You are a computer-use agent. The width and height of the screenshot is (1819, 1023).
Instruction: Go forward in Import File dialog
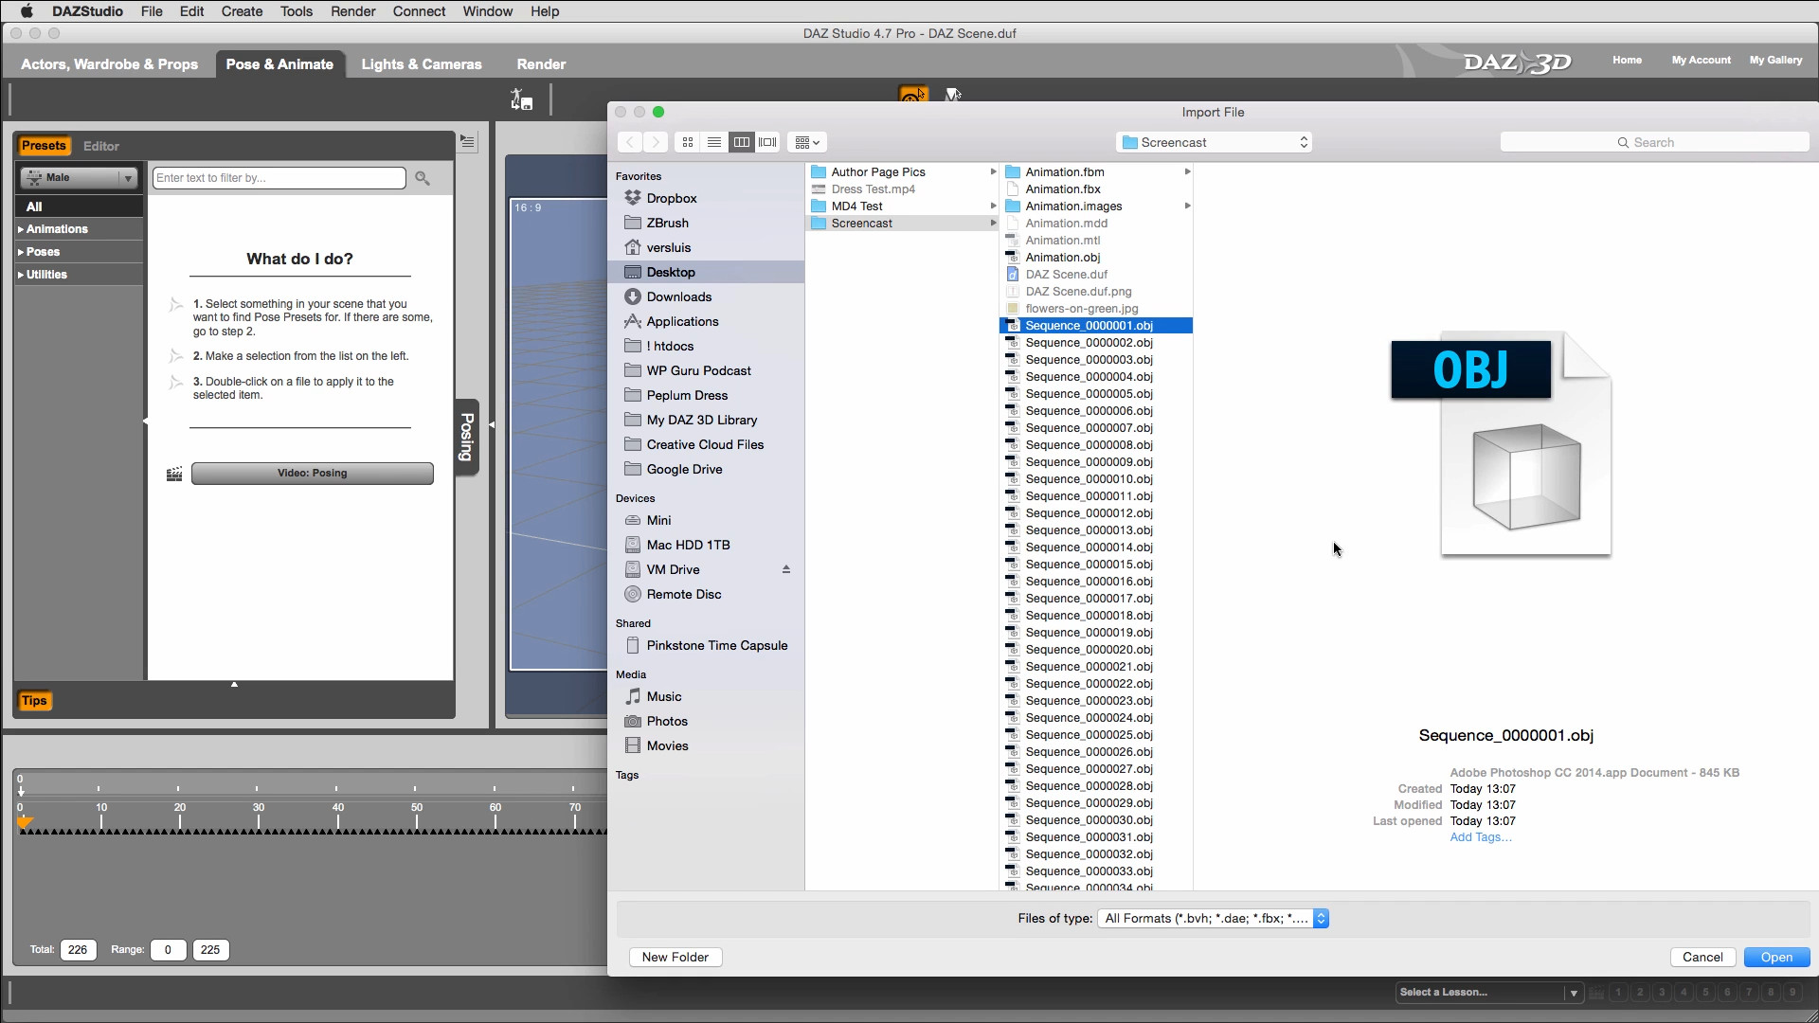click(656, 142)
